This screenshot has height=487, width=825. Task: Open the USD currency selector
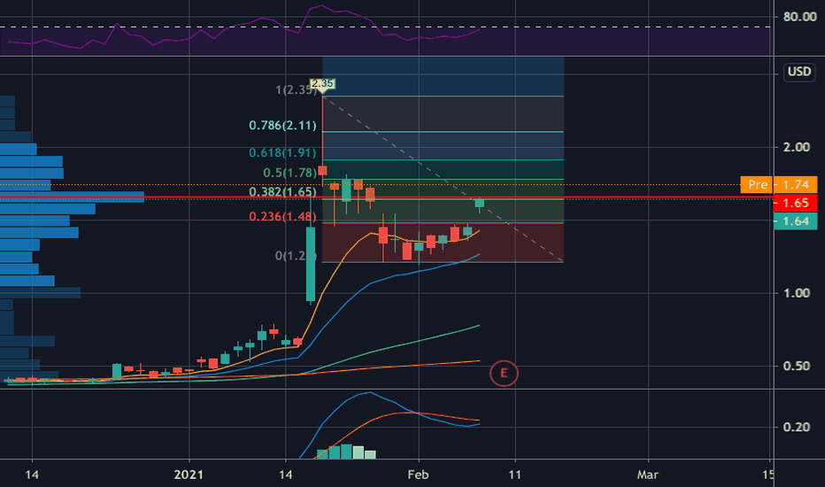coord(798,72)
